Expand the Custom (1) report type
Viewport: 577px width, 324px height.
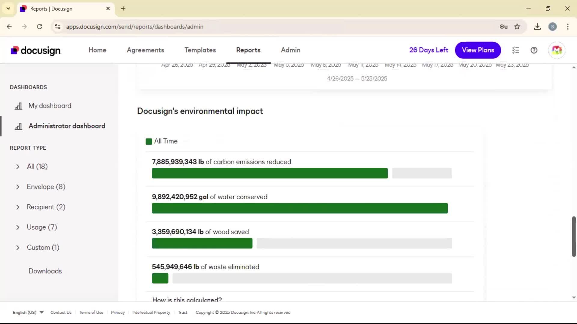click(x=18, y=247)
